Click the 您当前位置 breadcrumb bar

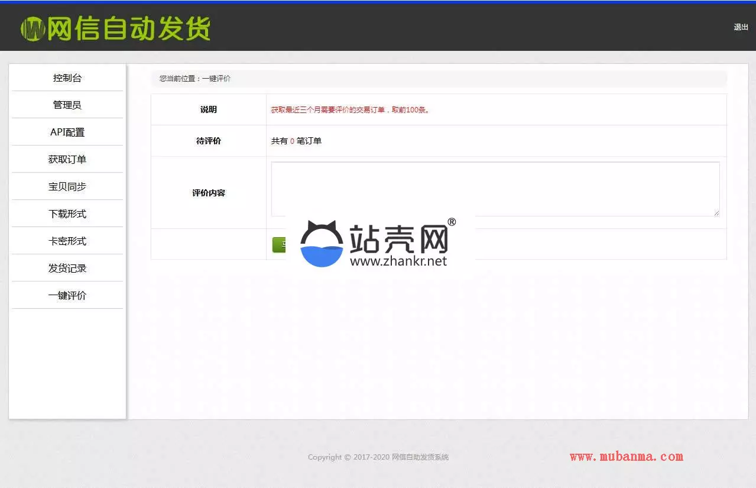(x=439, y=79)
